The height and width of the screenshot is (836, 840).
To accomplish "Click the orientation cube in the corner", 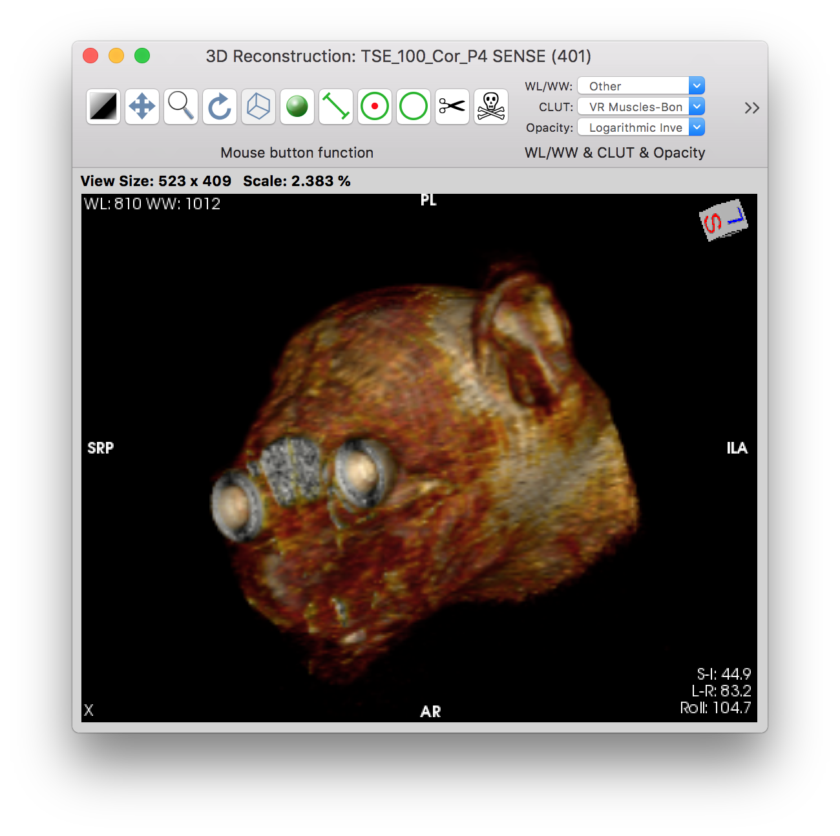I will [x=723, y=221].
